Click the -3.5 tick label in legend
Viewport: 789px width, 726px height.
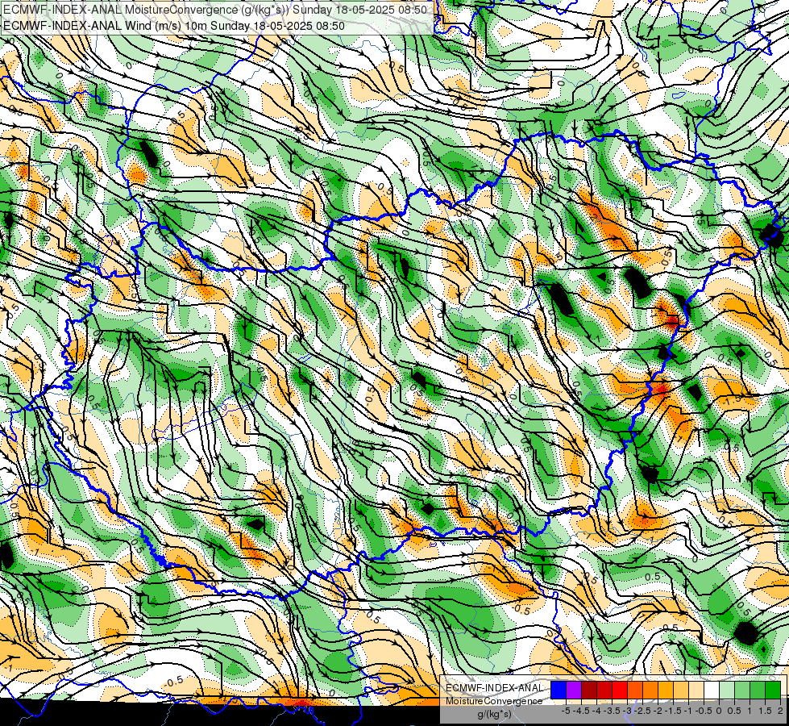[613, 711]
